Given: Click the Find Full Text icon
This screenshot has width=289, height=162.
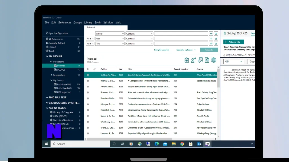Looking at the screenshot, I should tap(207, 60).
